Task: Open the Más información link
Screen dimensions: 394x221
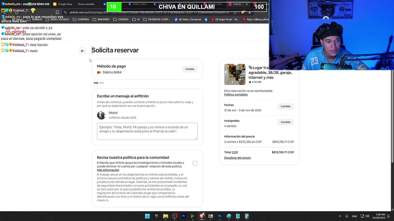Action: 108,170
